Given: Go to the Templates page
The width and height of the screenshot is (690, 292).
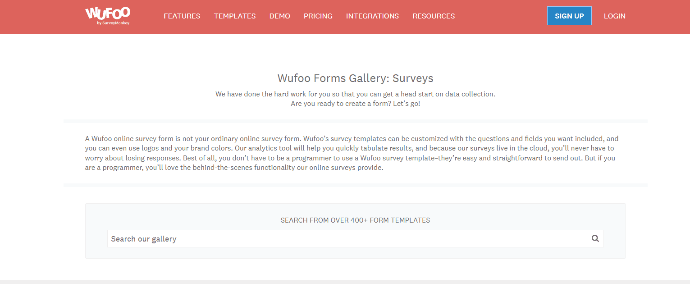Looking at the screenshot, I should point(235,16).
